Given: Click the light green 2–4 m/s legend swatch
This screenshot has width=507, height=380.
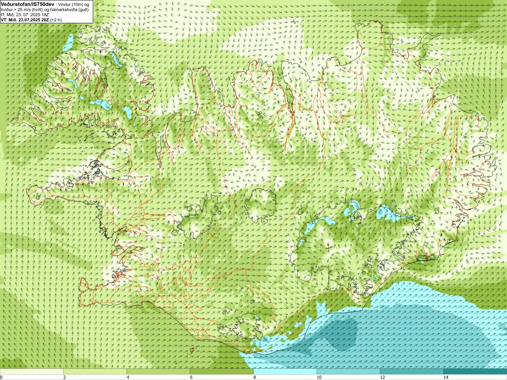Looking at the screenshot, I should pos(95,372).
